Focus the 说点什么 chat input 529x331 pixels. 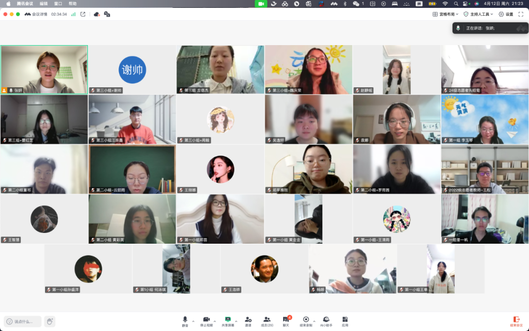tap(23, 321)
